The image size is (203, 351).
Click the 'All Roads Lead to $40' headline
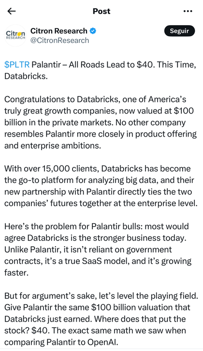pyautogui.click(x=111, y=65)
